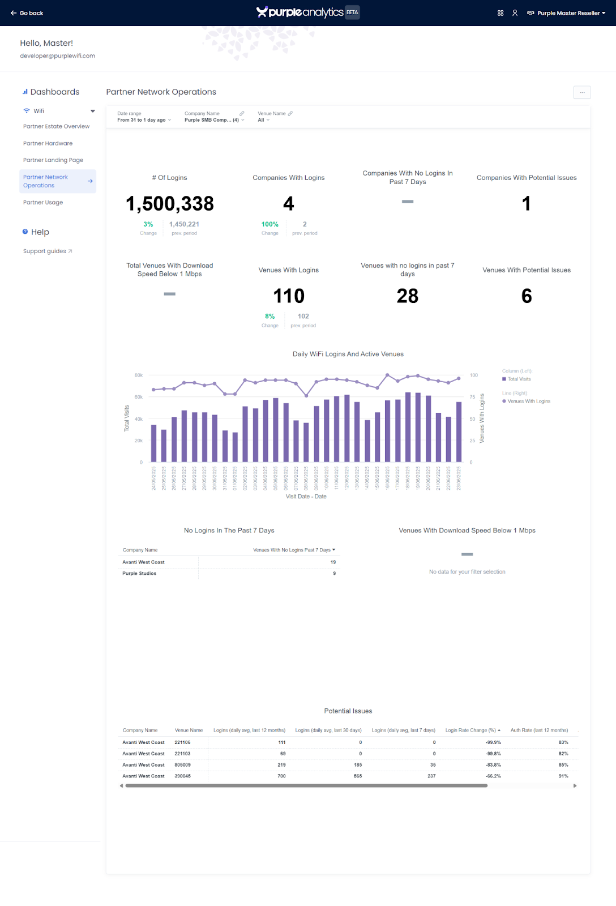The height and width of the screenshot is (906, 616).
Task: Open the dashboard options ellipsis menu
Action: [x=582, y=92]
